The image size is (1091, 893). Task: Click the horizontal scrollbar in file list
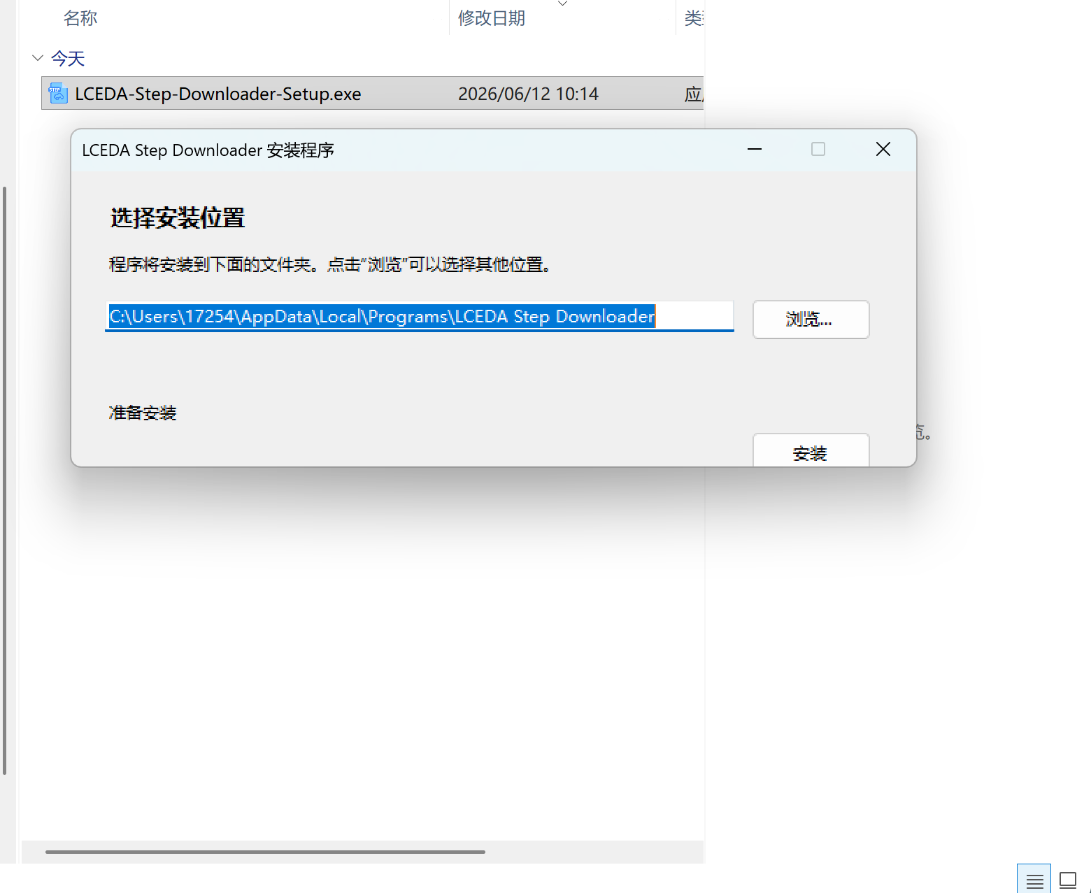point(265,852)
